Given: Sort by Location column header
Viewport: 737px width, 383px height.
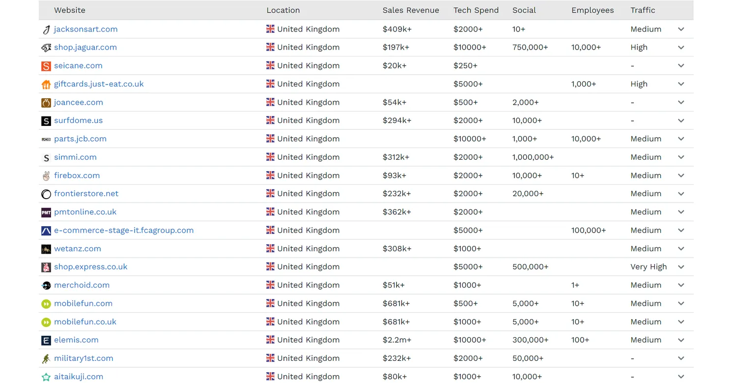Looking at the screenshot, I should (283, 10).
